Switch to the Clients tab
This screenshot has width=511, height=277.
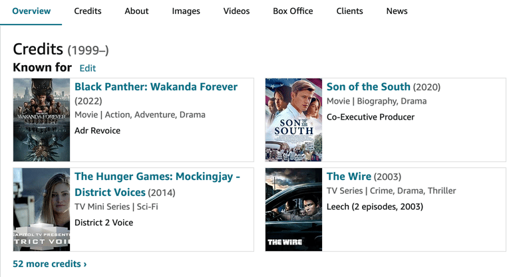(349, 11)
